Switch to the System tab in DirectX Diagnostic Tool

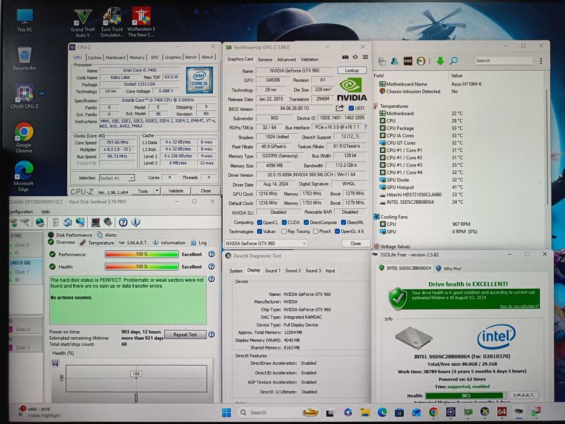[x=236, y=270]
